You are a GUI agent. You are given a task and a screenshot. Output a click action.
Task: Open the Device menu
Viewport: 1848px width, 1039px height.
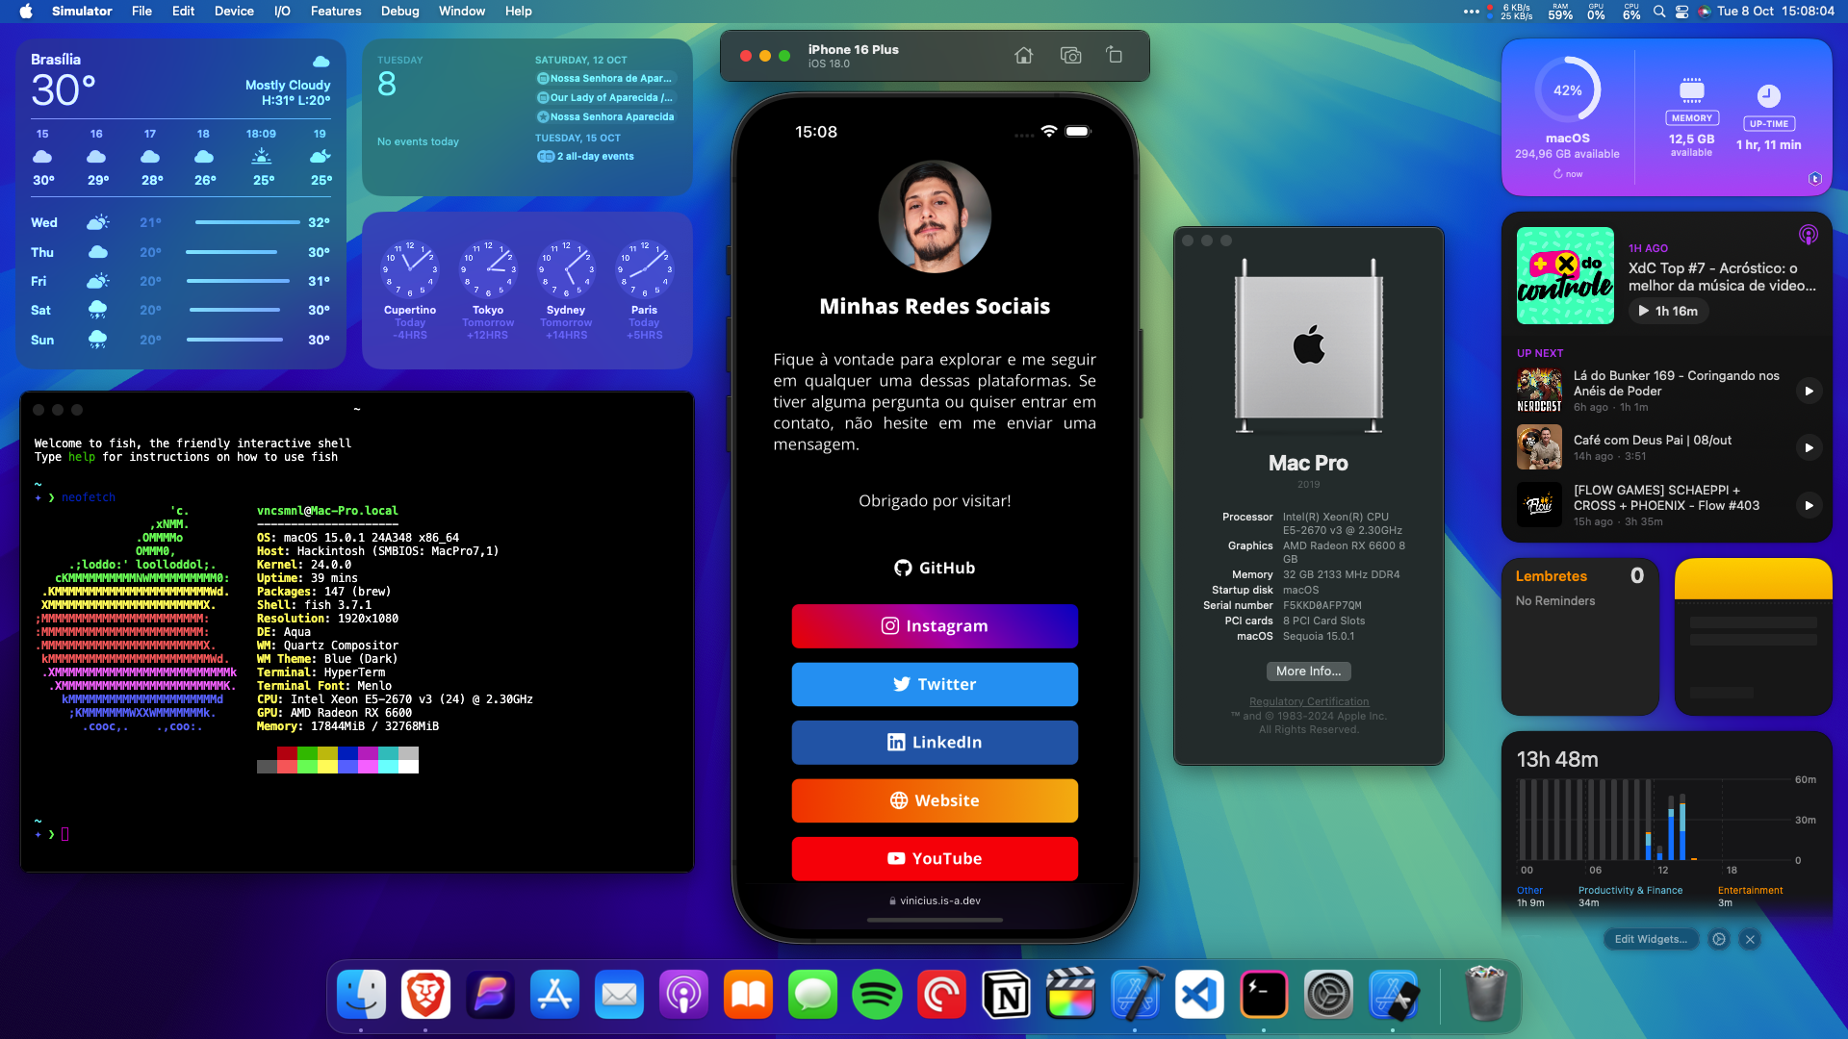tap(234, 12)
